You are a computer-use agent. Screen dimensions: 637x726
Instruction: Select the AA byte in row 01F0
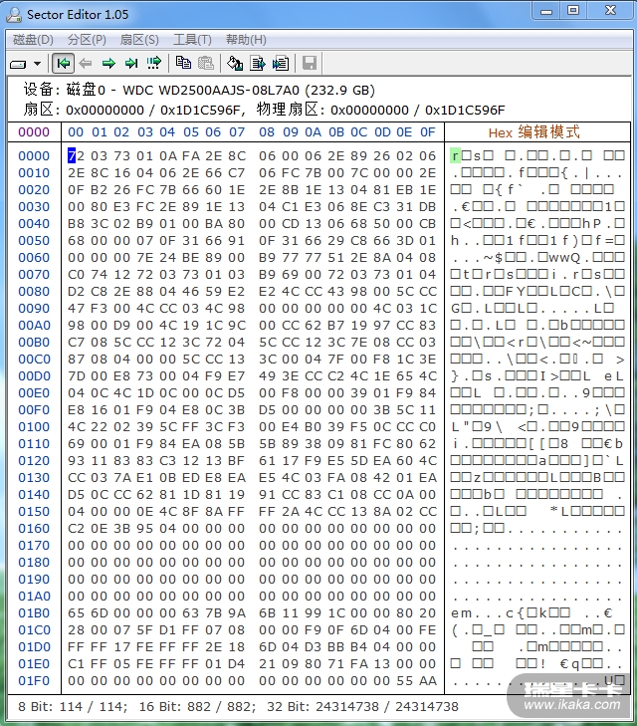(427, 680)
